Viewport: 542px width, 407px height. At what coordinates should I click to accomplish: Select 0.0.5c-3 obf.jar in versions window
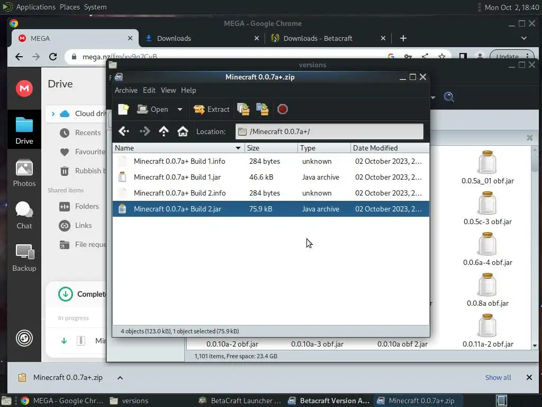pyautogui.click(x=487, y=209)
